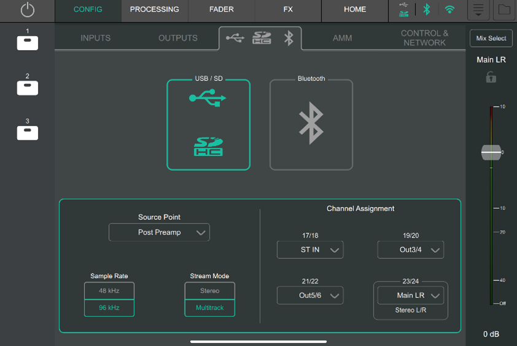Select the large Bluetooth symbol panel

311,125
